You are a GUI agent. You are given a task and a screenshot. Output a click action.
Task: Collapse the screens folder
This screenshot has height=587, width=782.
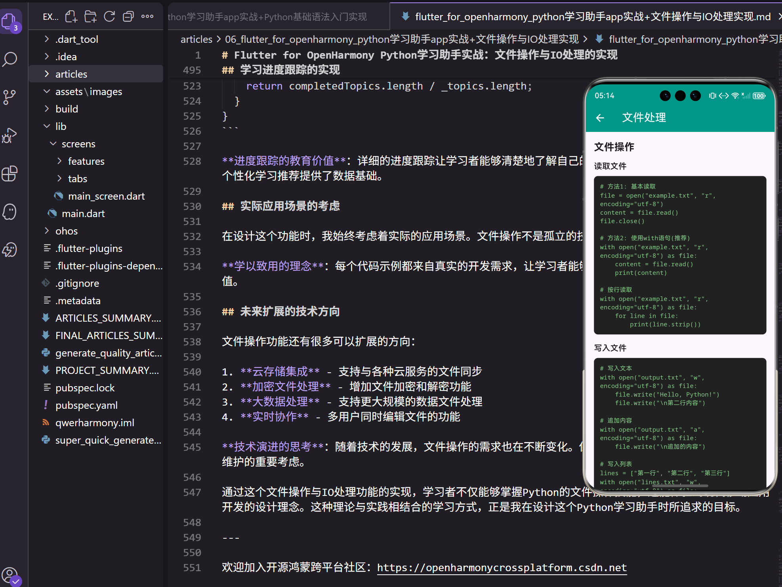[53, 143]
